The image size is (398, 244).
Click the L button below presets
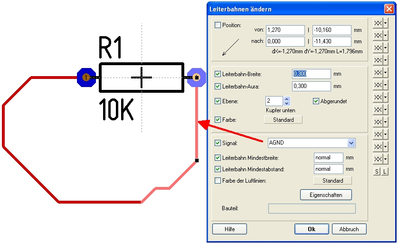point(385,171)
